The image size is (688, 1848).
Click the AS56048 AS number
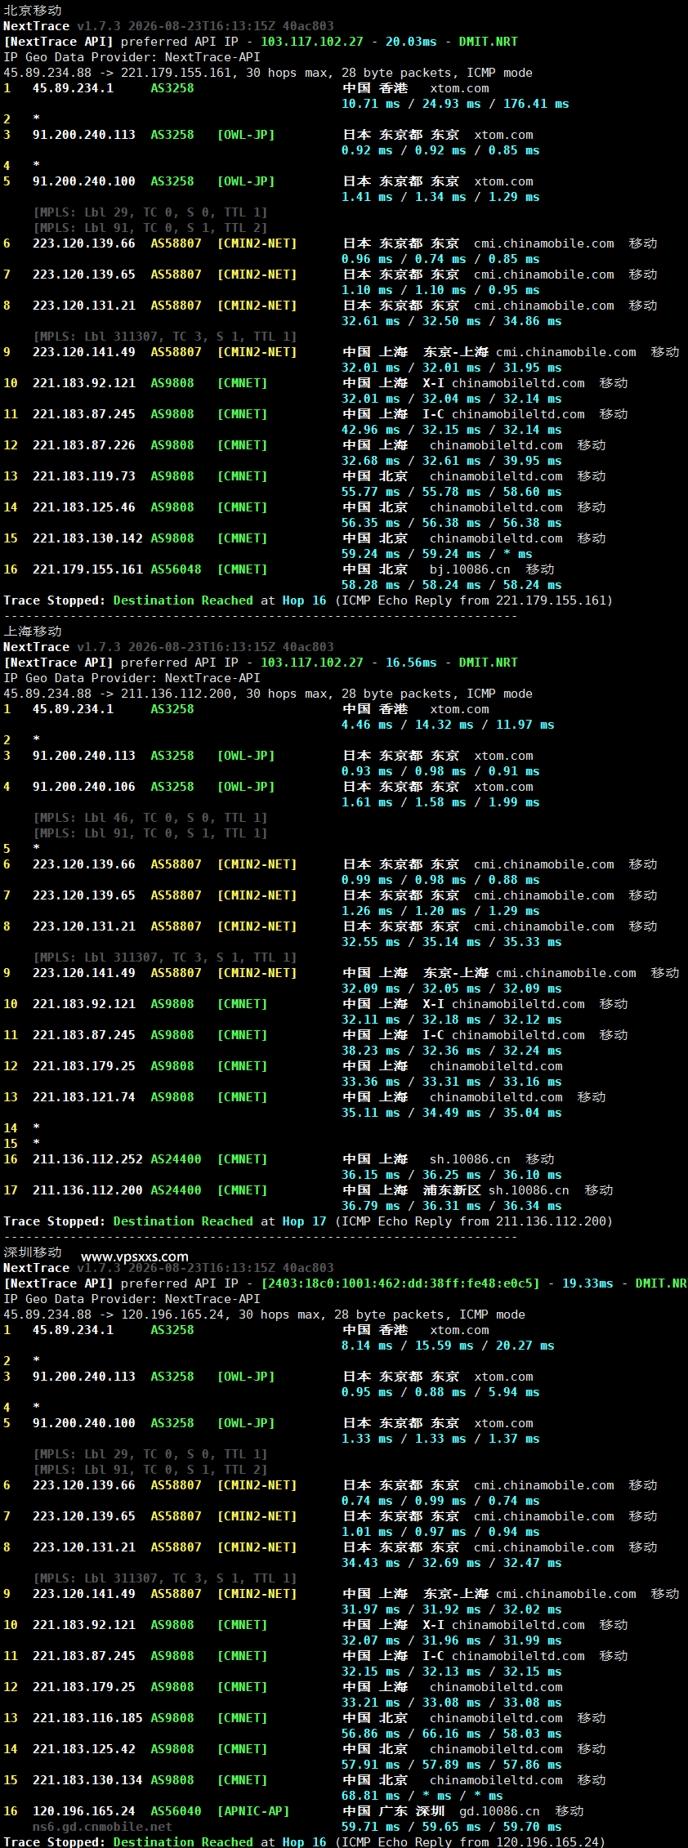pyautogui.click(x=176, y=569)
